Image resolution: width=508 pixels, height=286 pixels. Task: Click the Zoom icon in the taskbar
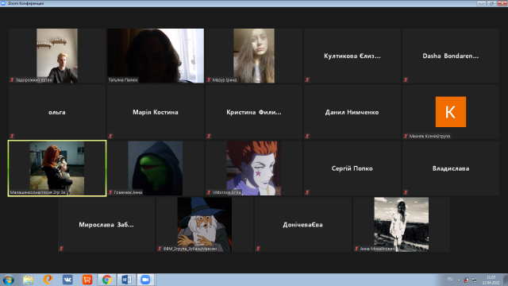pyautogui.click(x=146, y=280)
